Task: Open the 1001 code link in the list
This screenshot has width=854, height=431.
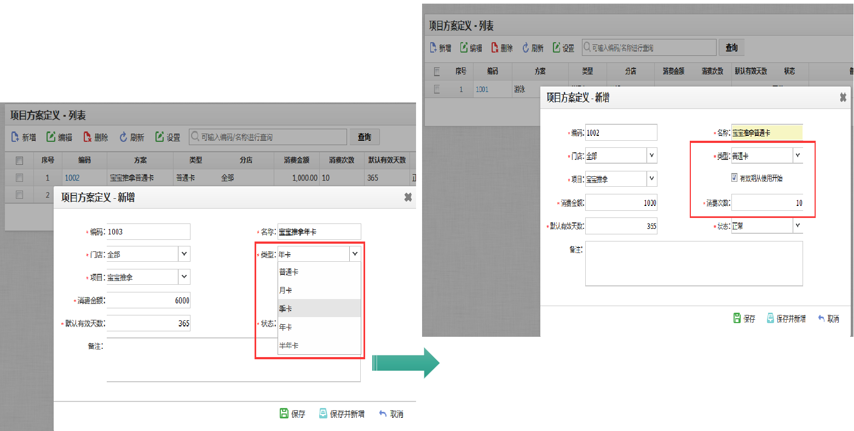Action: coord(482,89)
